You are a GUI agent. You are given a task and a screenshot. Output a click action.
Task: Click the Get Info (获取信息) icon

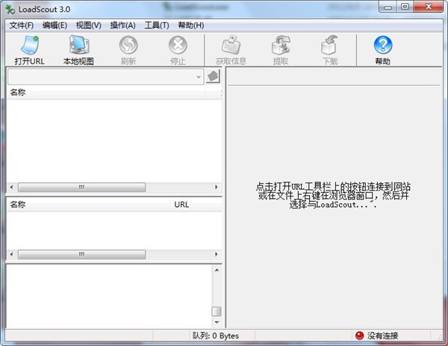coord(231,45)
